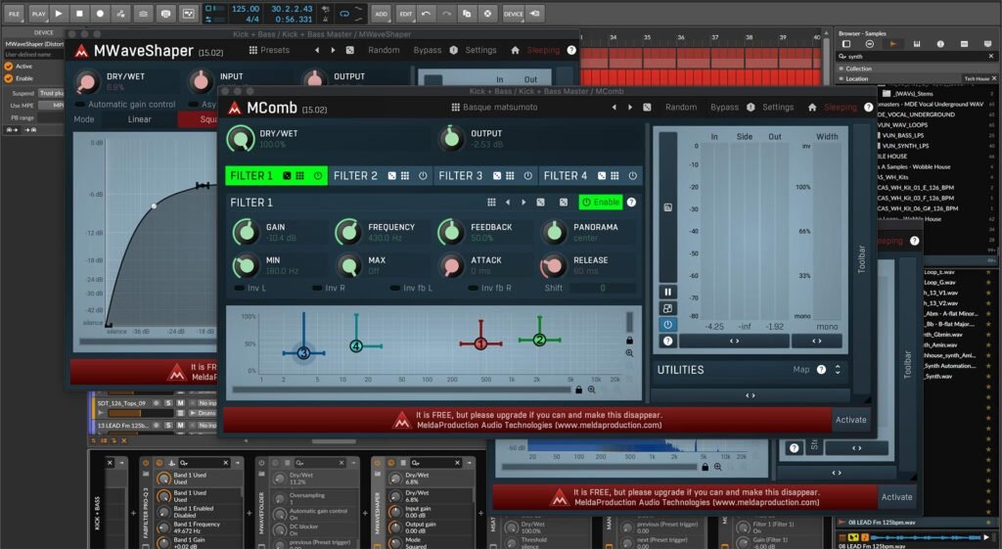Select Linear mode in MWaveShaper
This screenshot has height=549, width=1002.
pos(139,119)
